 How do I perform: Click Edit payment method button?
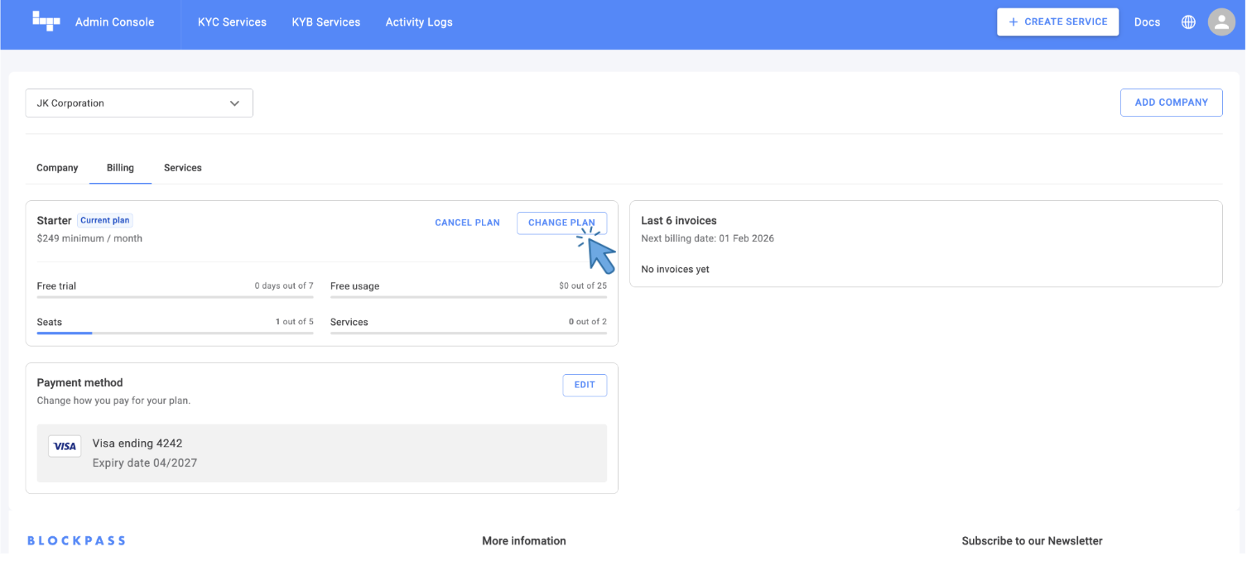pos(585,386)
